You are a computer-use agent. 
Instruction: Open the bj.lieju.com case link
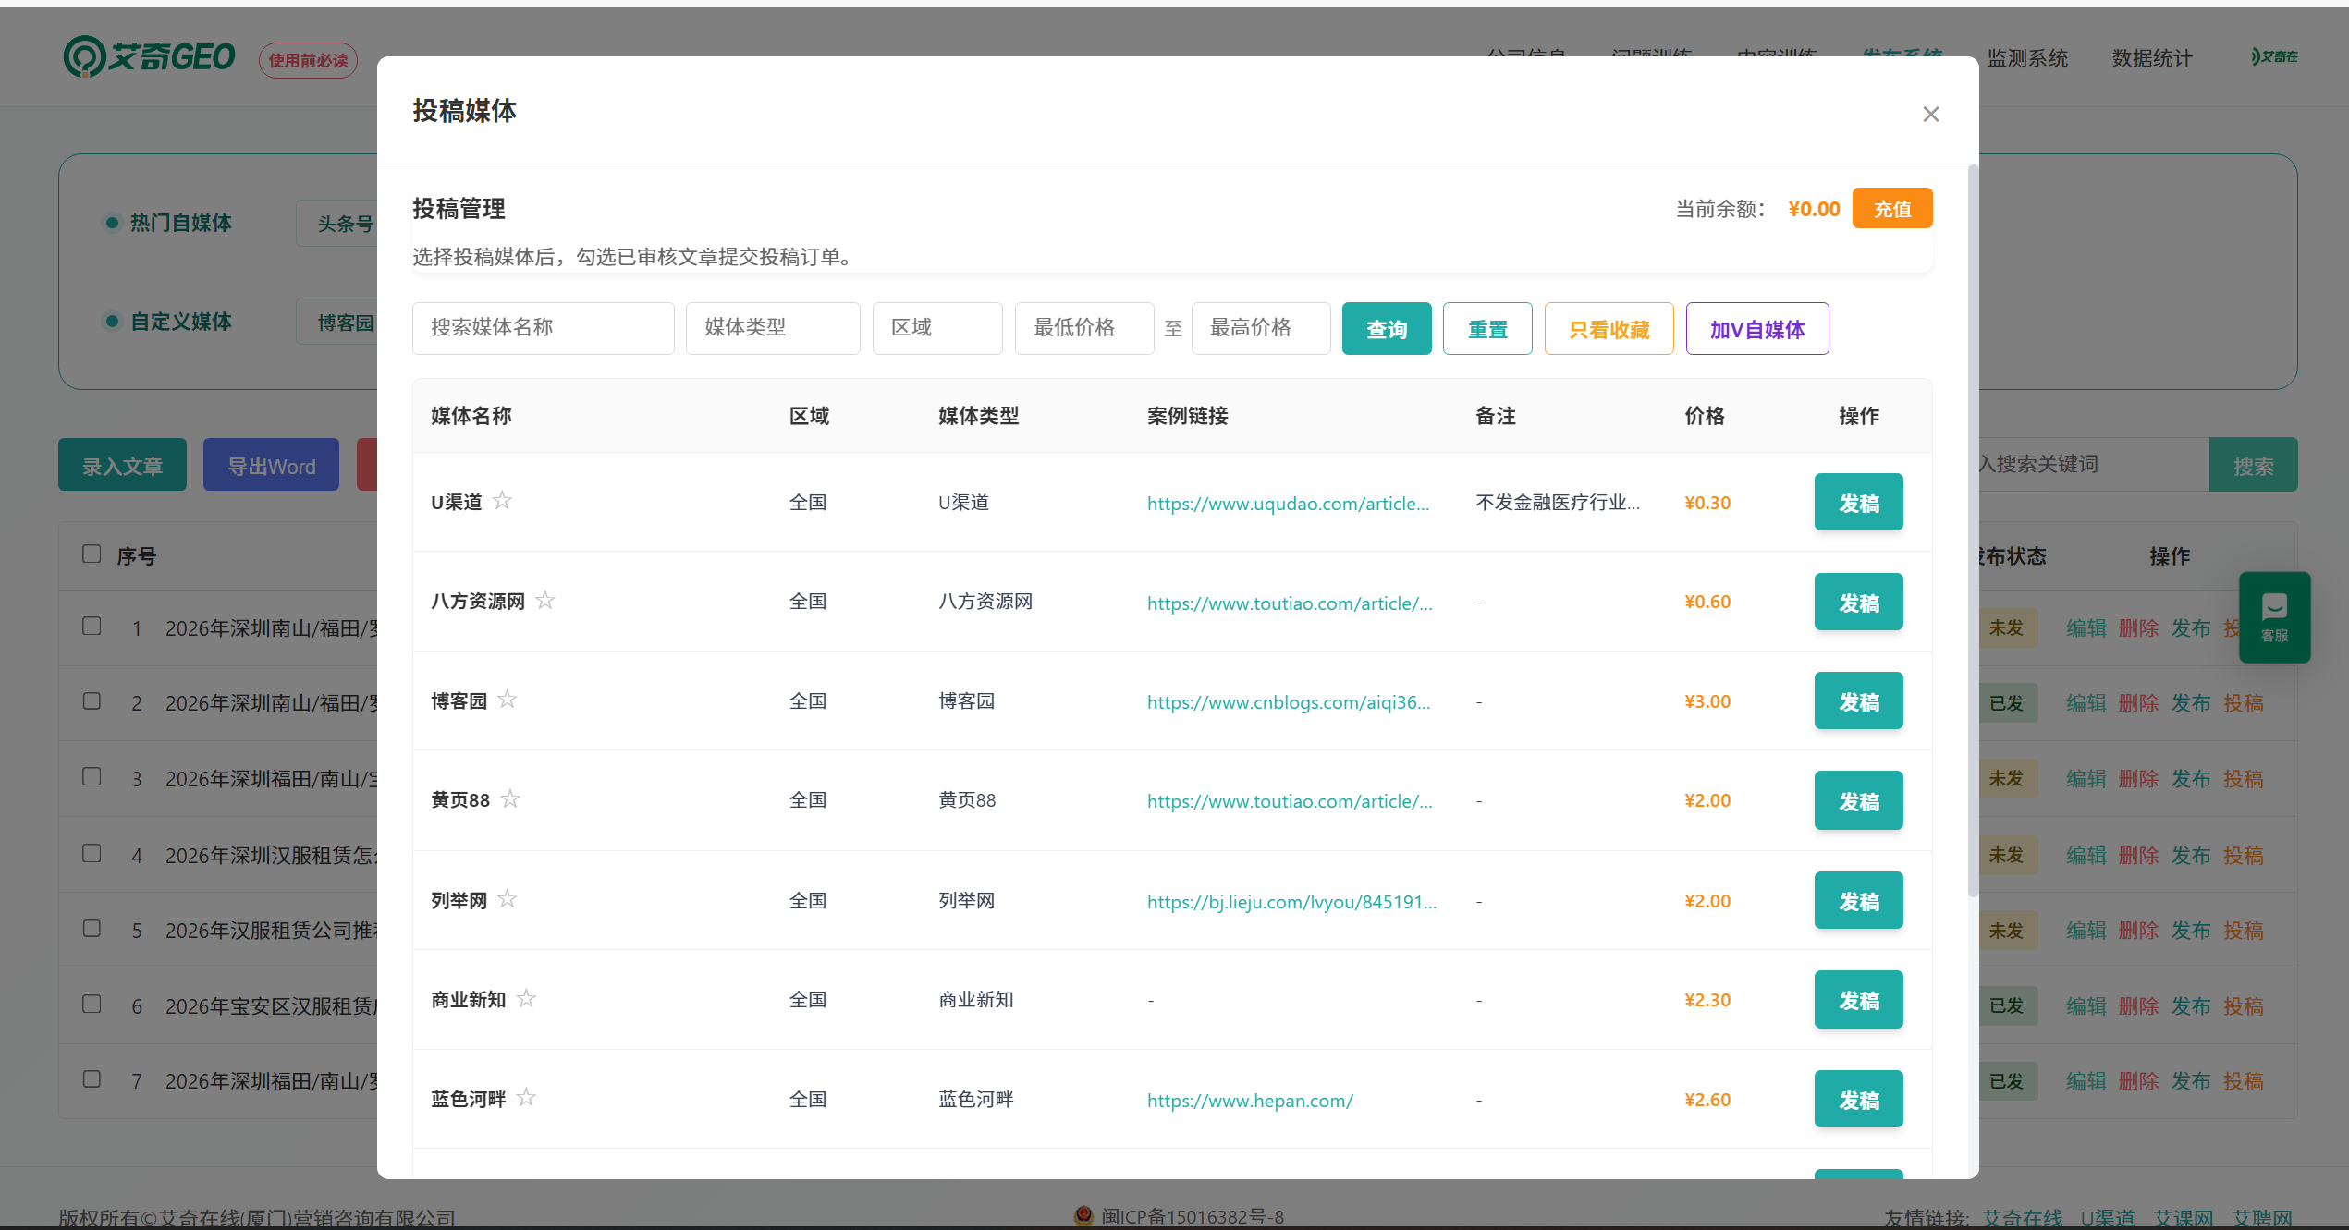coord(1291,902)
